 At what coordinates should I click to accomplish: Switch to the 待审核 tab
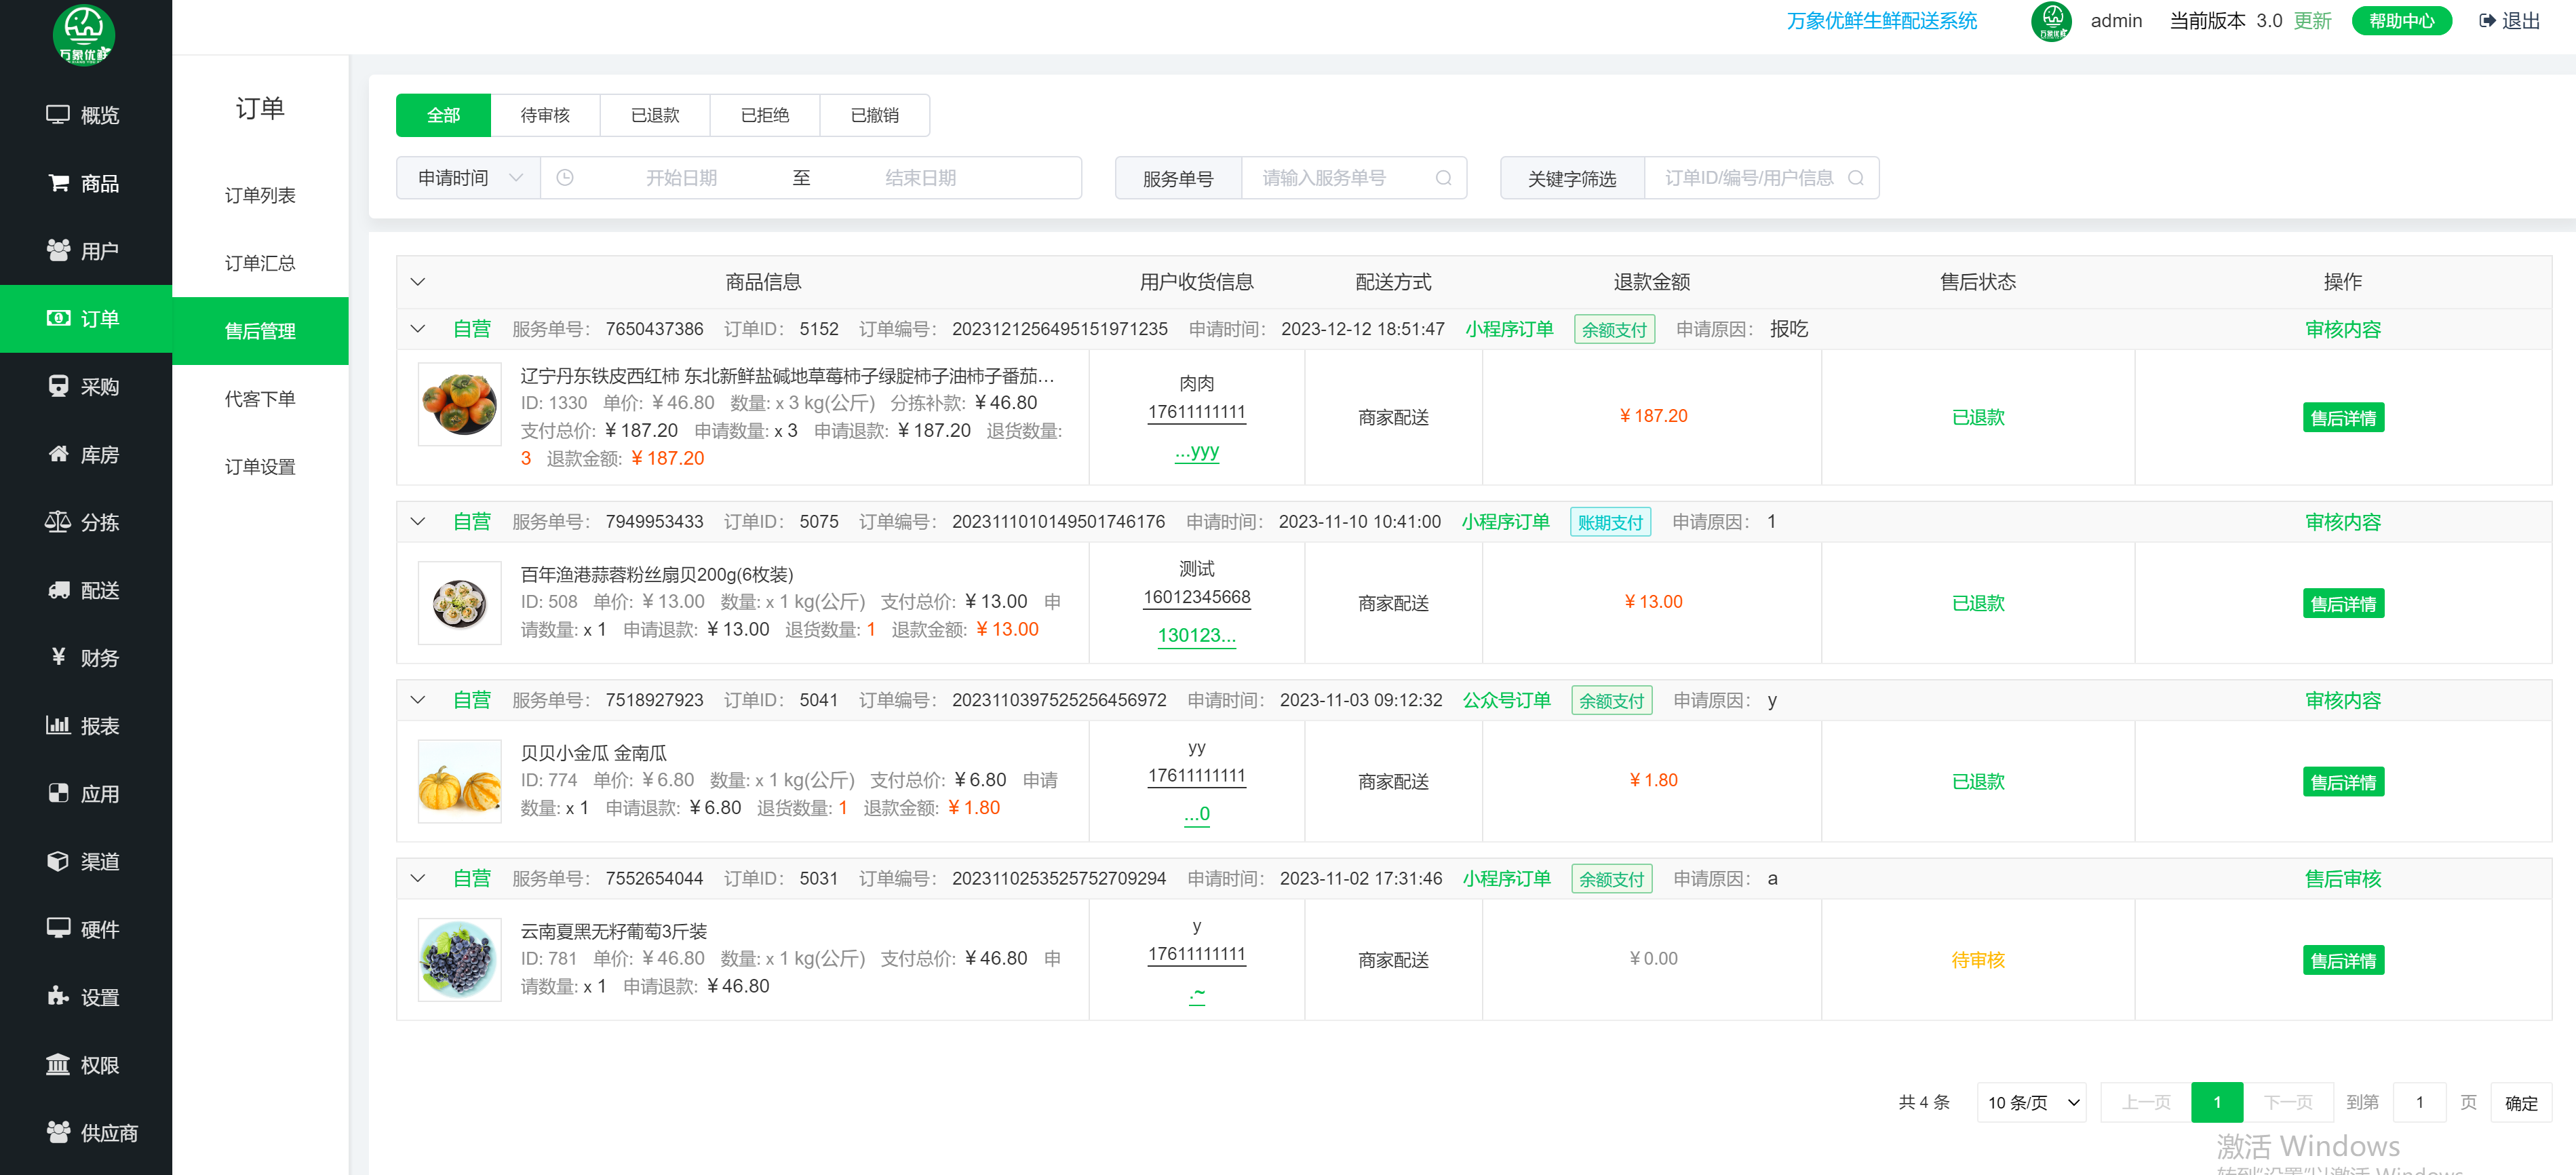point(545,115)
